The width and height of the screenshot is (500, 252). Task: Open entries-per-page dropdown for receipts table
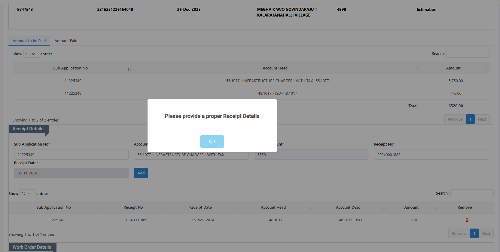click(27, 193)
